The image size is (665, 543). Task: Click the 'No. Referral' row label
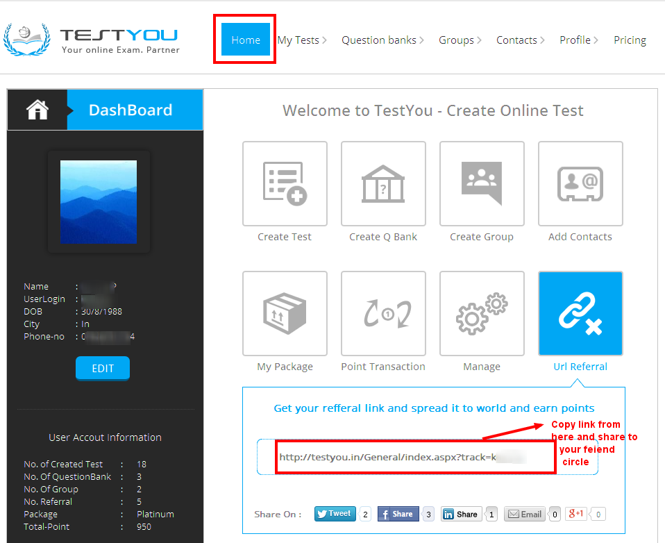47,501
